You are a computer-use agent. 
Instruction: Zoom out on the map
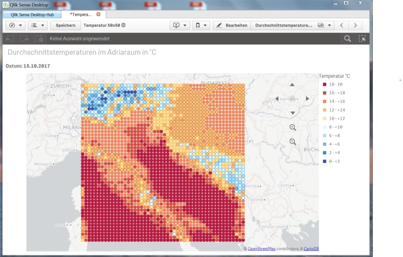click(x=293, y=142)
